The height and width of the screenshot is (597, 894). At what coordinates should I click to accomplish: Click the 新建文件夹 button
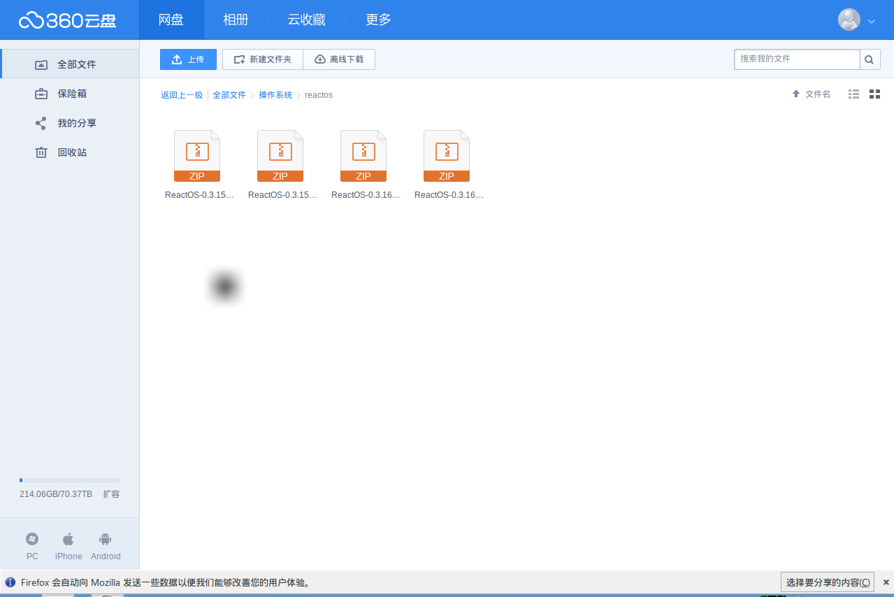(x=263, y=59)
